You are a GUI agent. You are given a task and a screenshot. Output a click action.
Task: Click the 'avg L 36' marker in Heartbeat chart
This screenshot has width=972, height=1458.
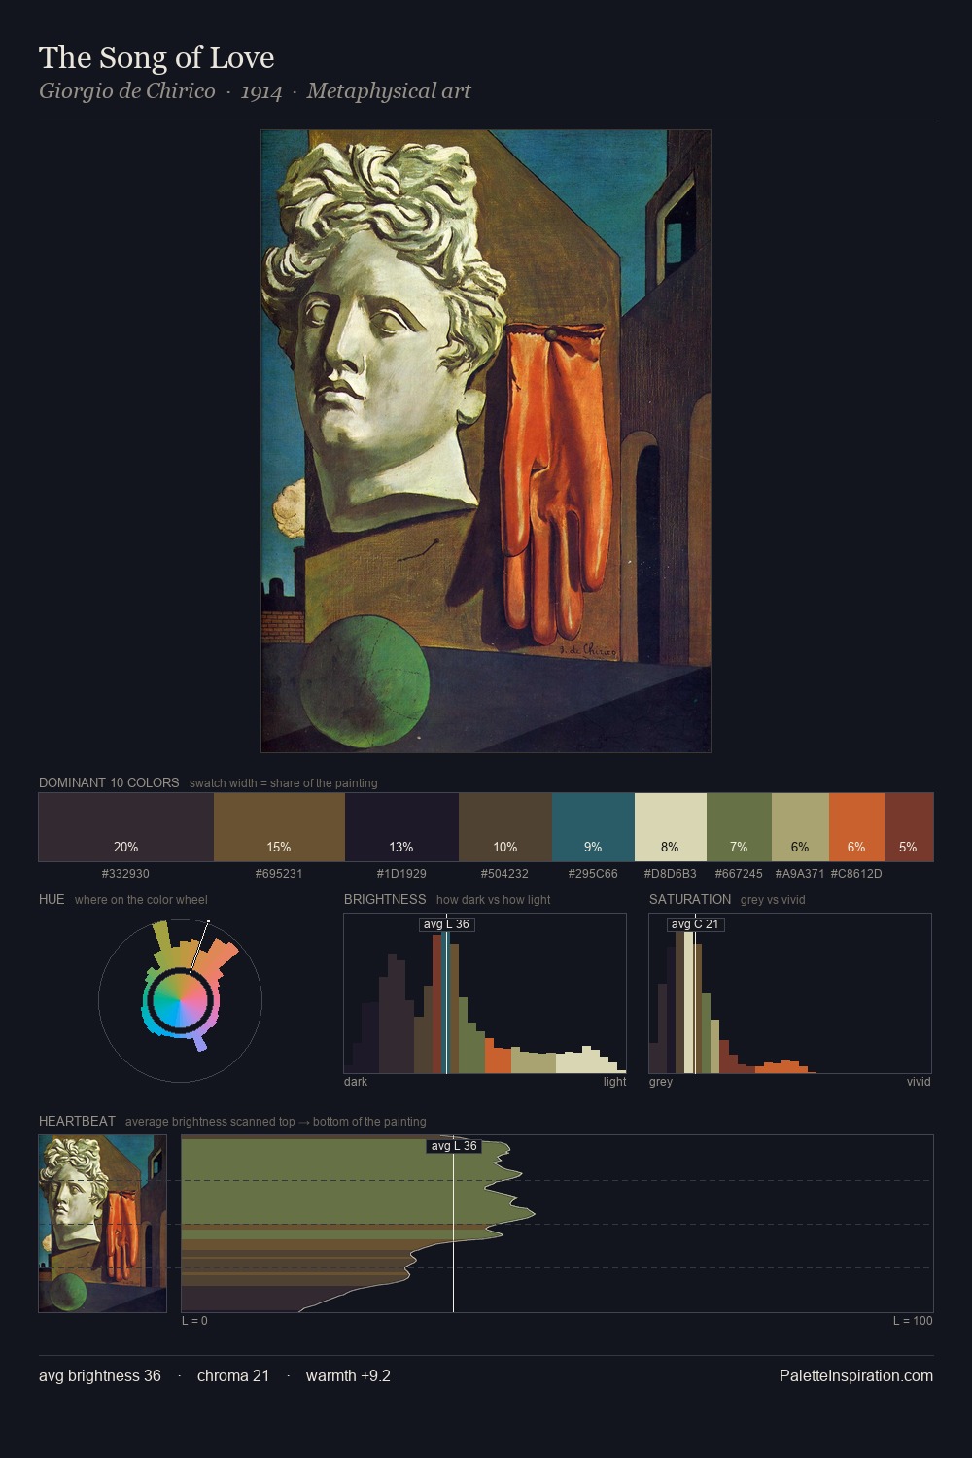454,1146
